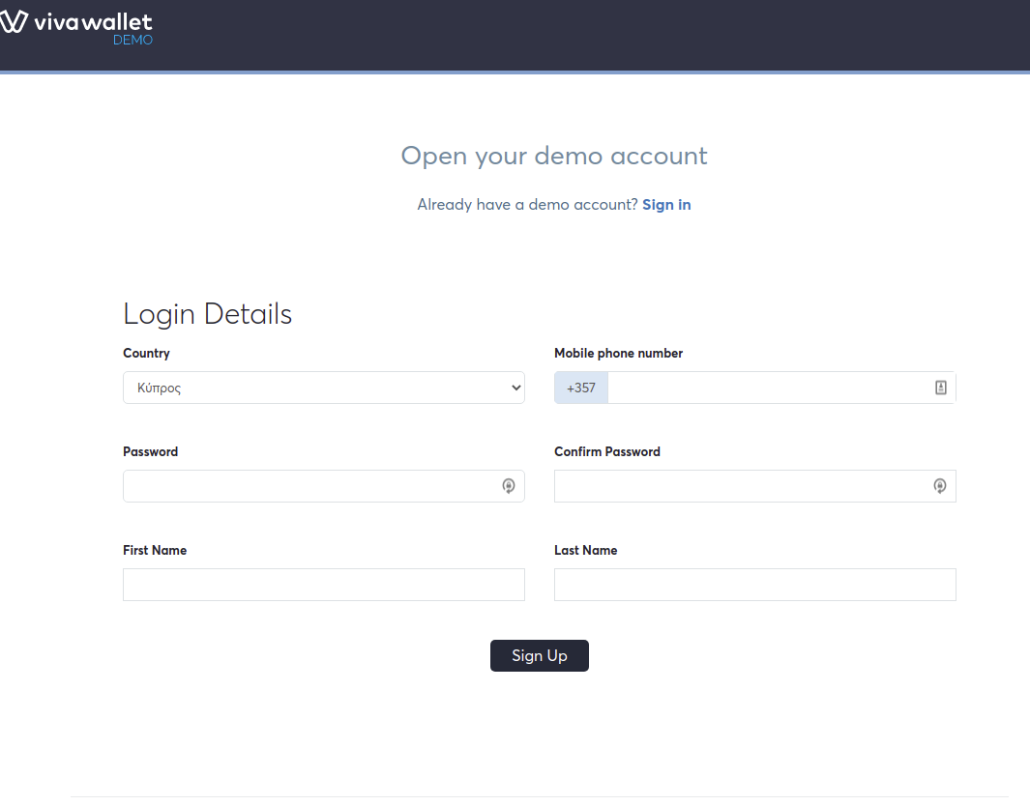The image size is (1030, 806).
Task: Focus the First Name input
Action: coord(323,585)
